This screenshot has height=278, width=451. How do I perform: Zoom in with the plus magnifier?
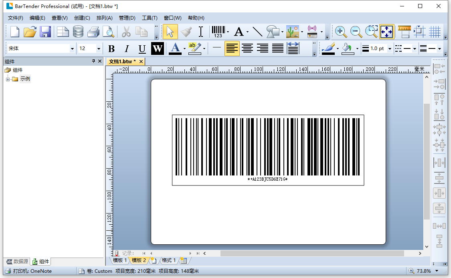(341, 32)
